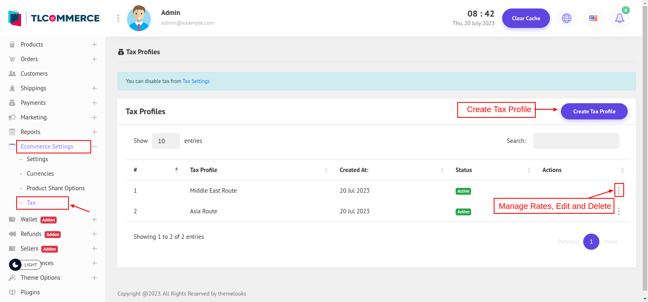Click the three-dot sidebar toggle in header
Screen dimensions: 648x302
(118, 18)
